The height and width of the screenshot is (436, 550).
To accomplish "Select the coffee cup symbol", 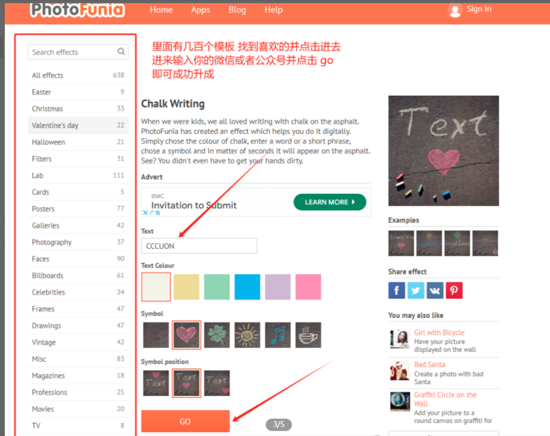I will point(308,335).
